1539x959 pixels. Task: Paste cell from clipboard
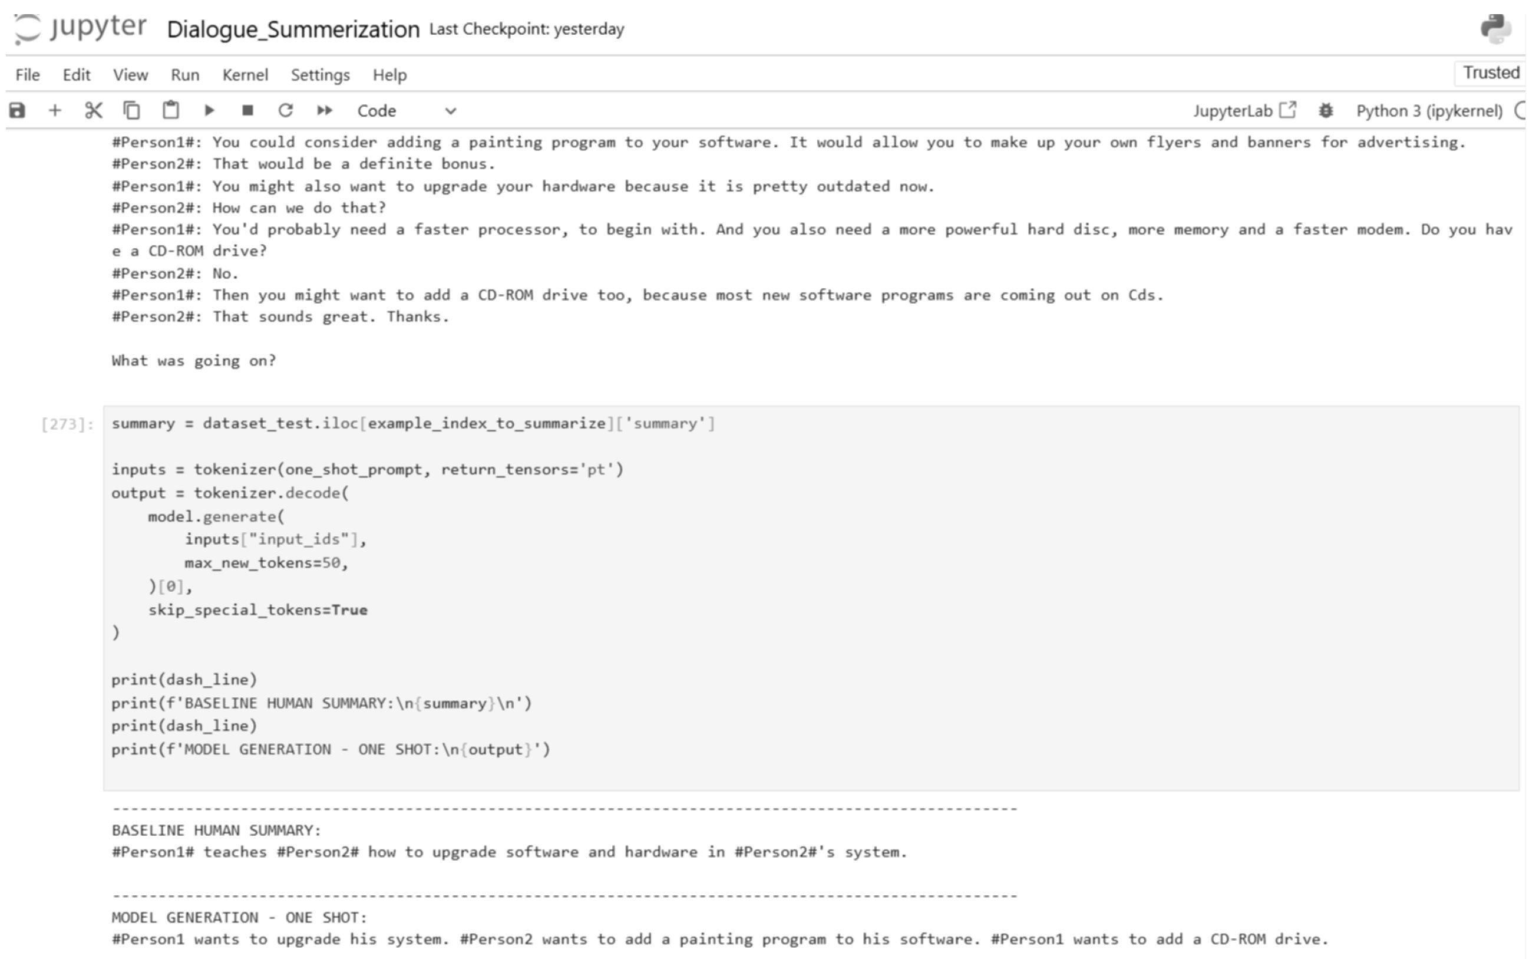[x=170, y=110]
